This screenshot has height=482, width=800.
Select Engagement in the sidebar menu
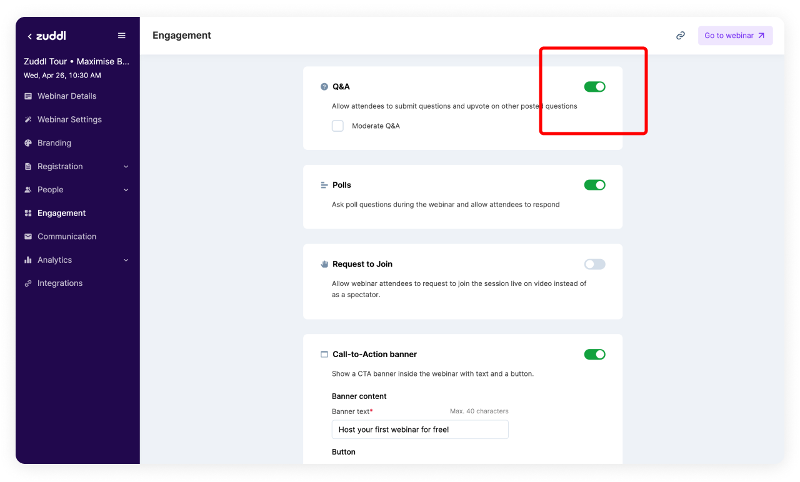pyautogui.click(x=61, y=213)
